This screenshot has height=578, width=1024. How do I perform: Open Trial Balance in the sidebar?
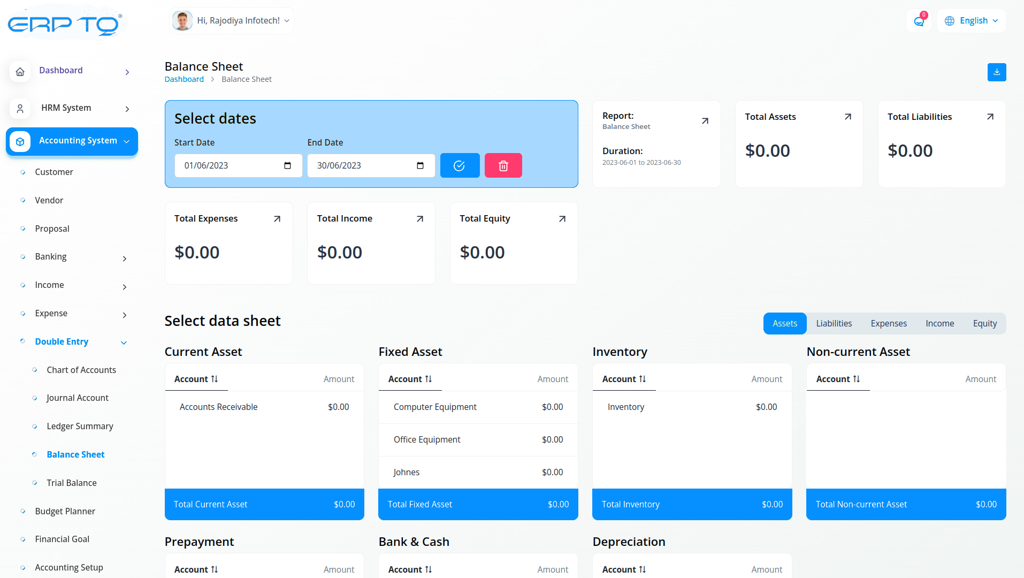point(72,483)
